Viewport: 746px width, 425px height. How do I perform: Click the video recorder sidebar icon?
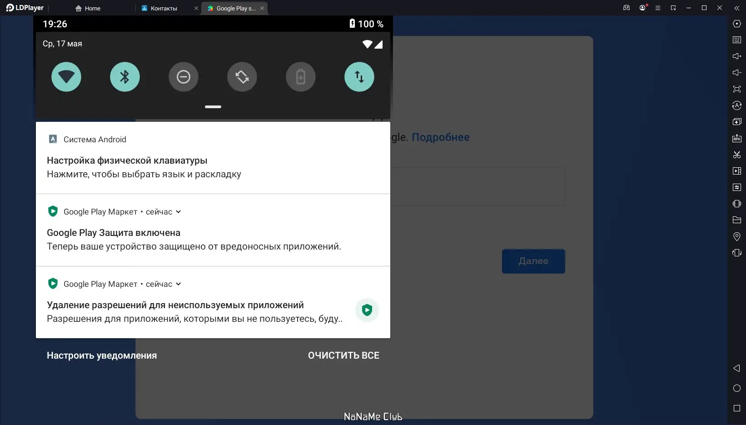(x=737, y=171)
